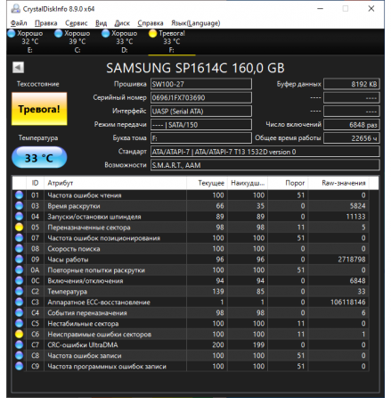
Task: Select the Скорость поиска attribute name
Action: 74,249
